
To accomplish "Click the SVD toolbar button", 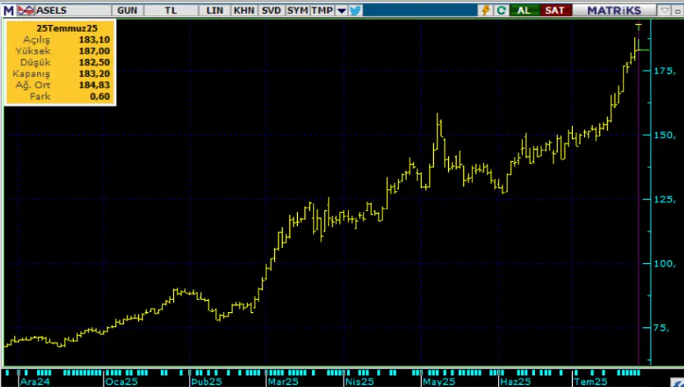I will pyautogui.click(x=271, y=11).
